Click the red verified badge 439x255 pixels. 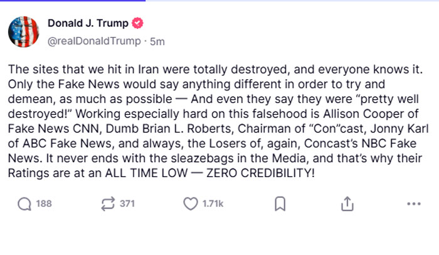138,24
